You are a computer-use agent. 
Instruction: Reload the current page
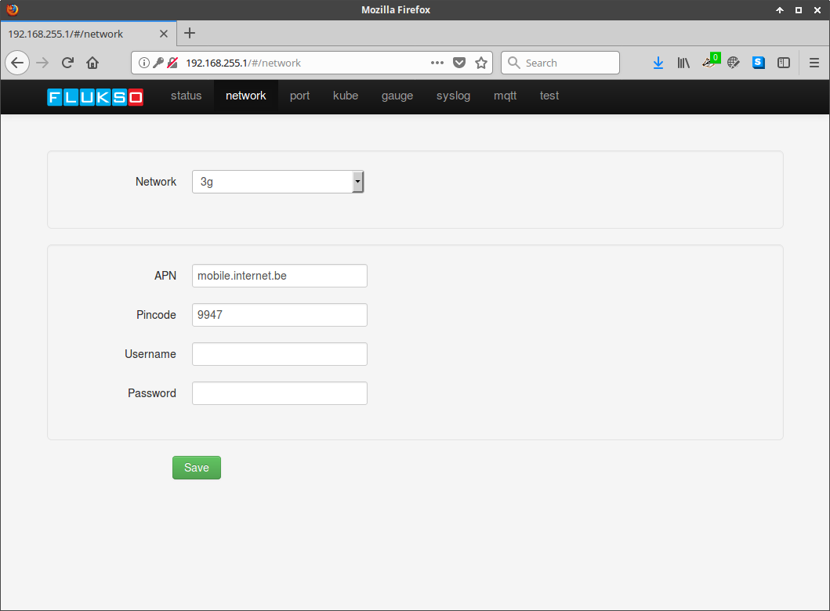(x=67, y=63)
